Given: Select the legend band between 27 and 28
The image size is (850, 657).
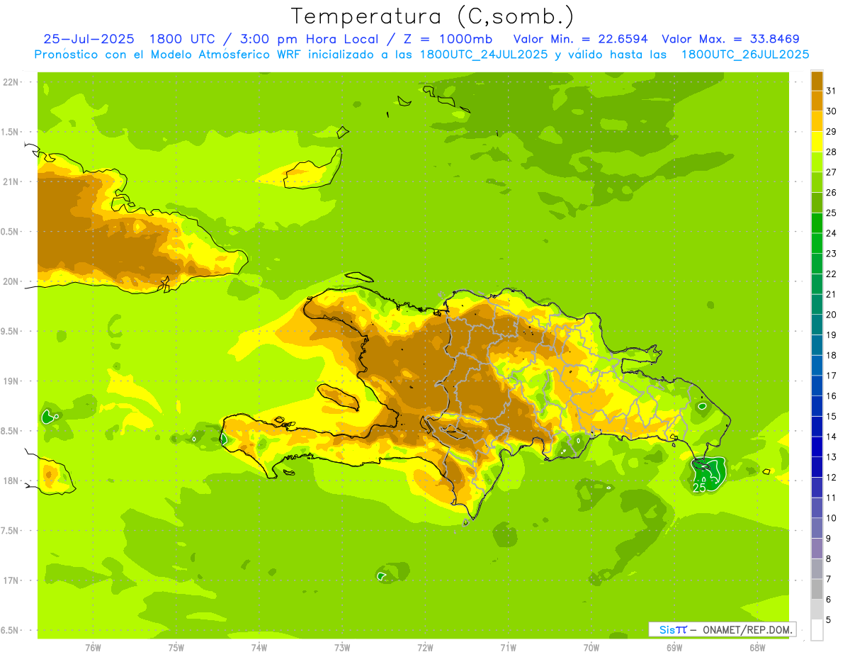Looking at the screenshot, I should [817, 162].
